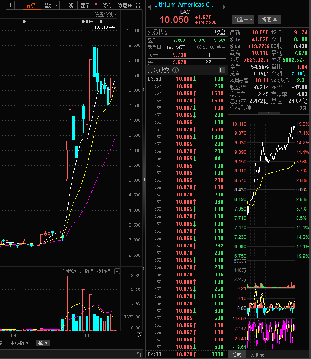Image resolution: width=311 pixels, height=359 pixels.
Task: Click the 10.080 938 trade row
Action: click(x=187, y=202)
